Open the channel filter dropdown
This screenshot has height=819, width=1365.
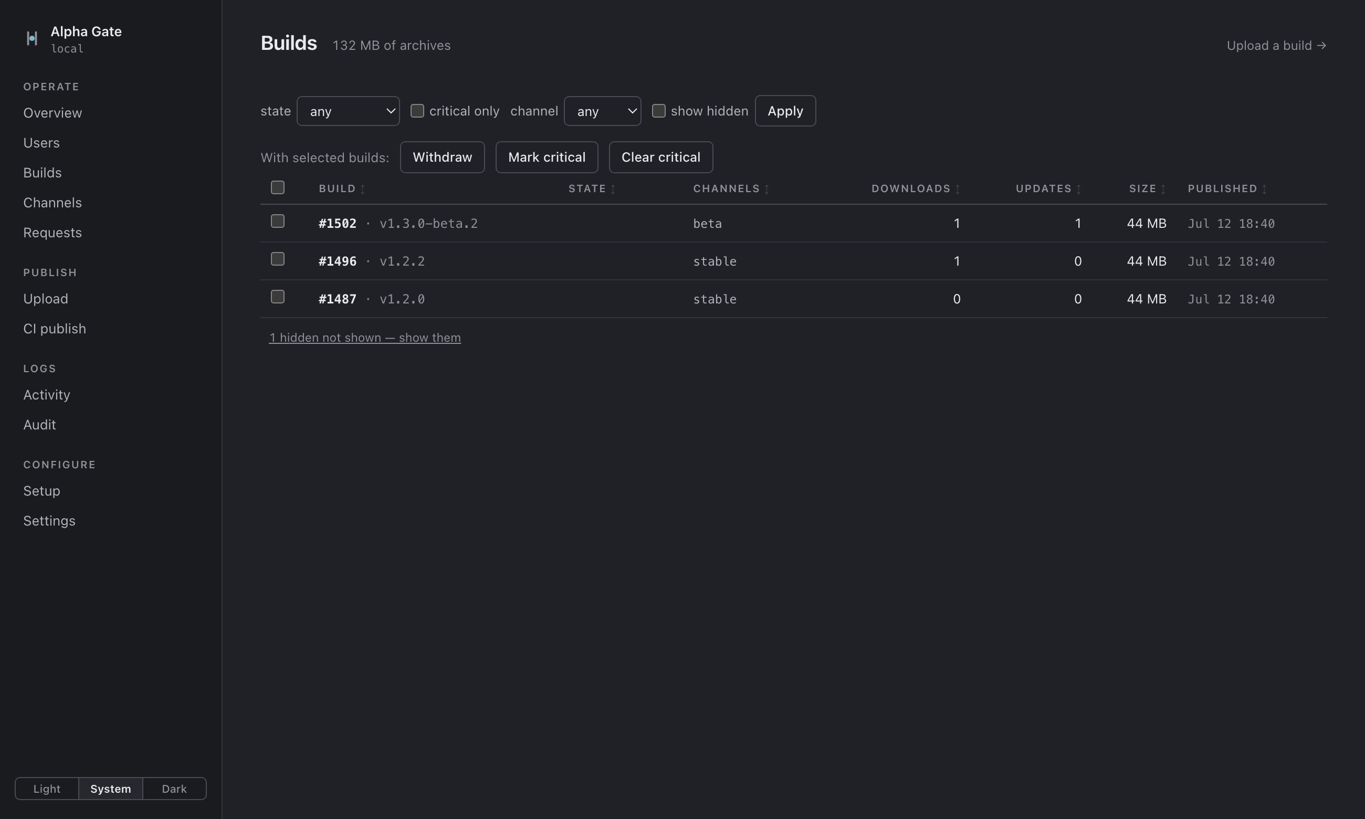pos(603,111)
